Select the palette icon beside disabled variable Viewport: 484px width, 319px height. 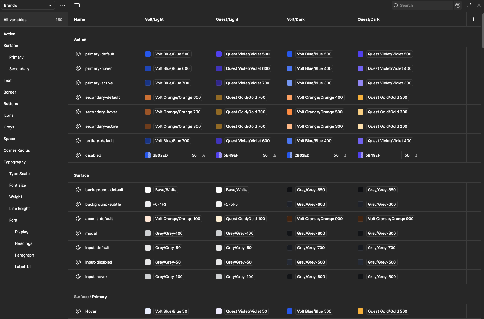pos(78,155)
